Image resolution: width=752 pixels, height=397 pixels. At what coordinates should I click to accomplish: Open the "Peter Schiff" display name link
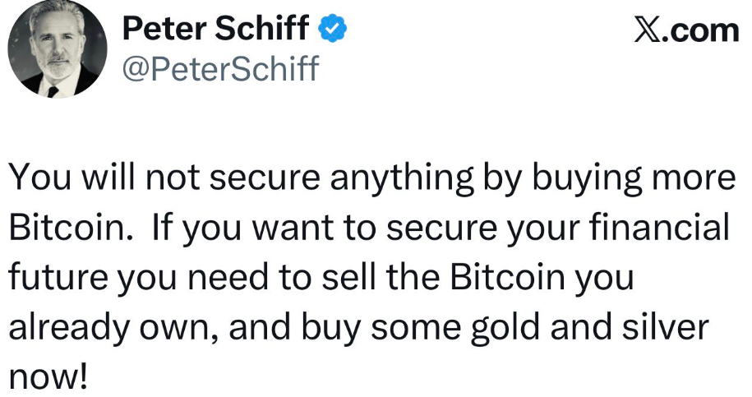pos(216,30)
